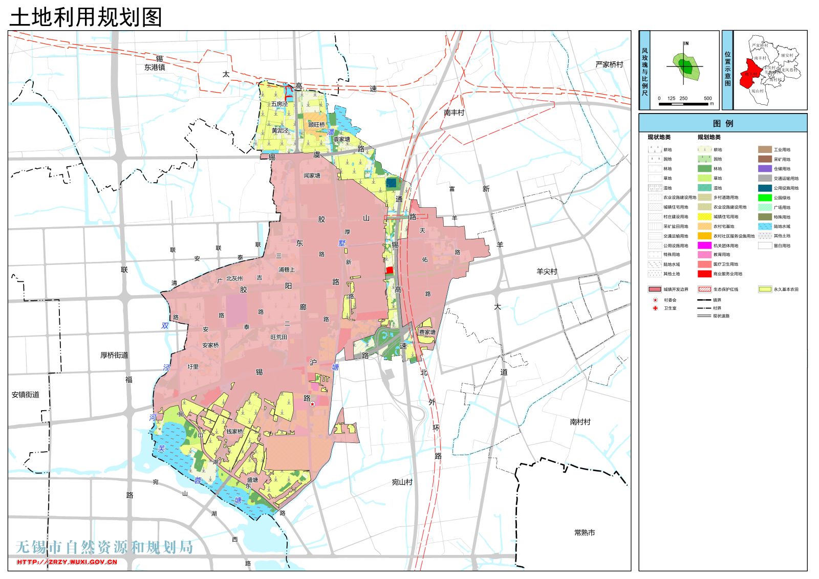Screen dimensions: 819x579
Task: Click the brown 工业用地 legend swatch
Action: coord(765,150)
